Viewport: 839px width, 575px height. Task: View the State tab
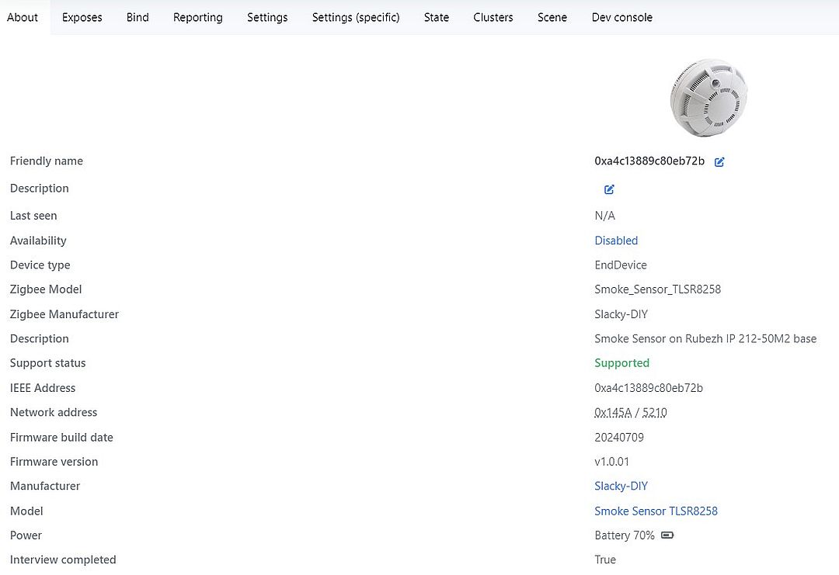[437, 17]
